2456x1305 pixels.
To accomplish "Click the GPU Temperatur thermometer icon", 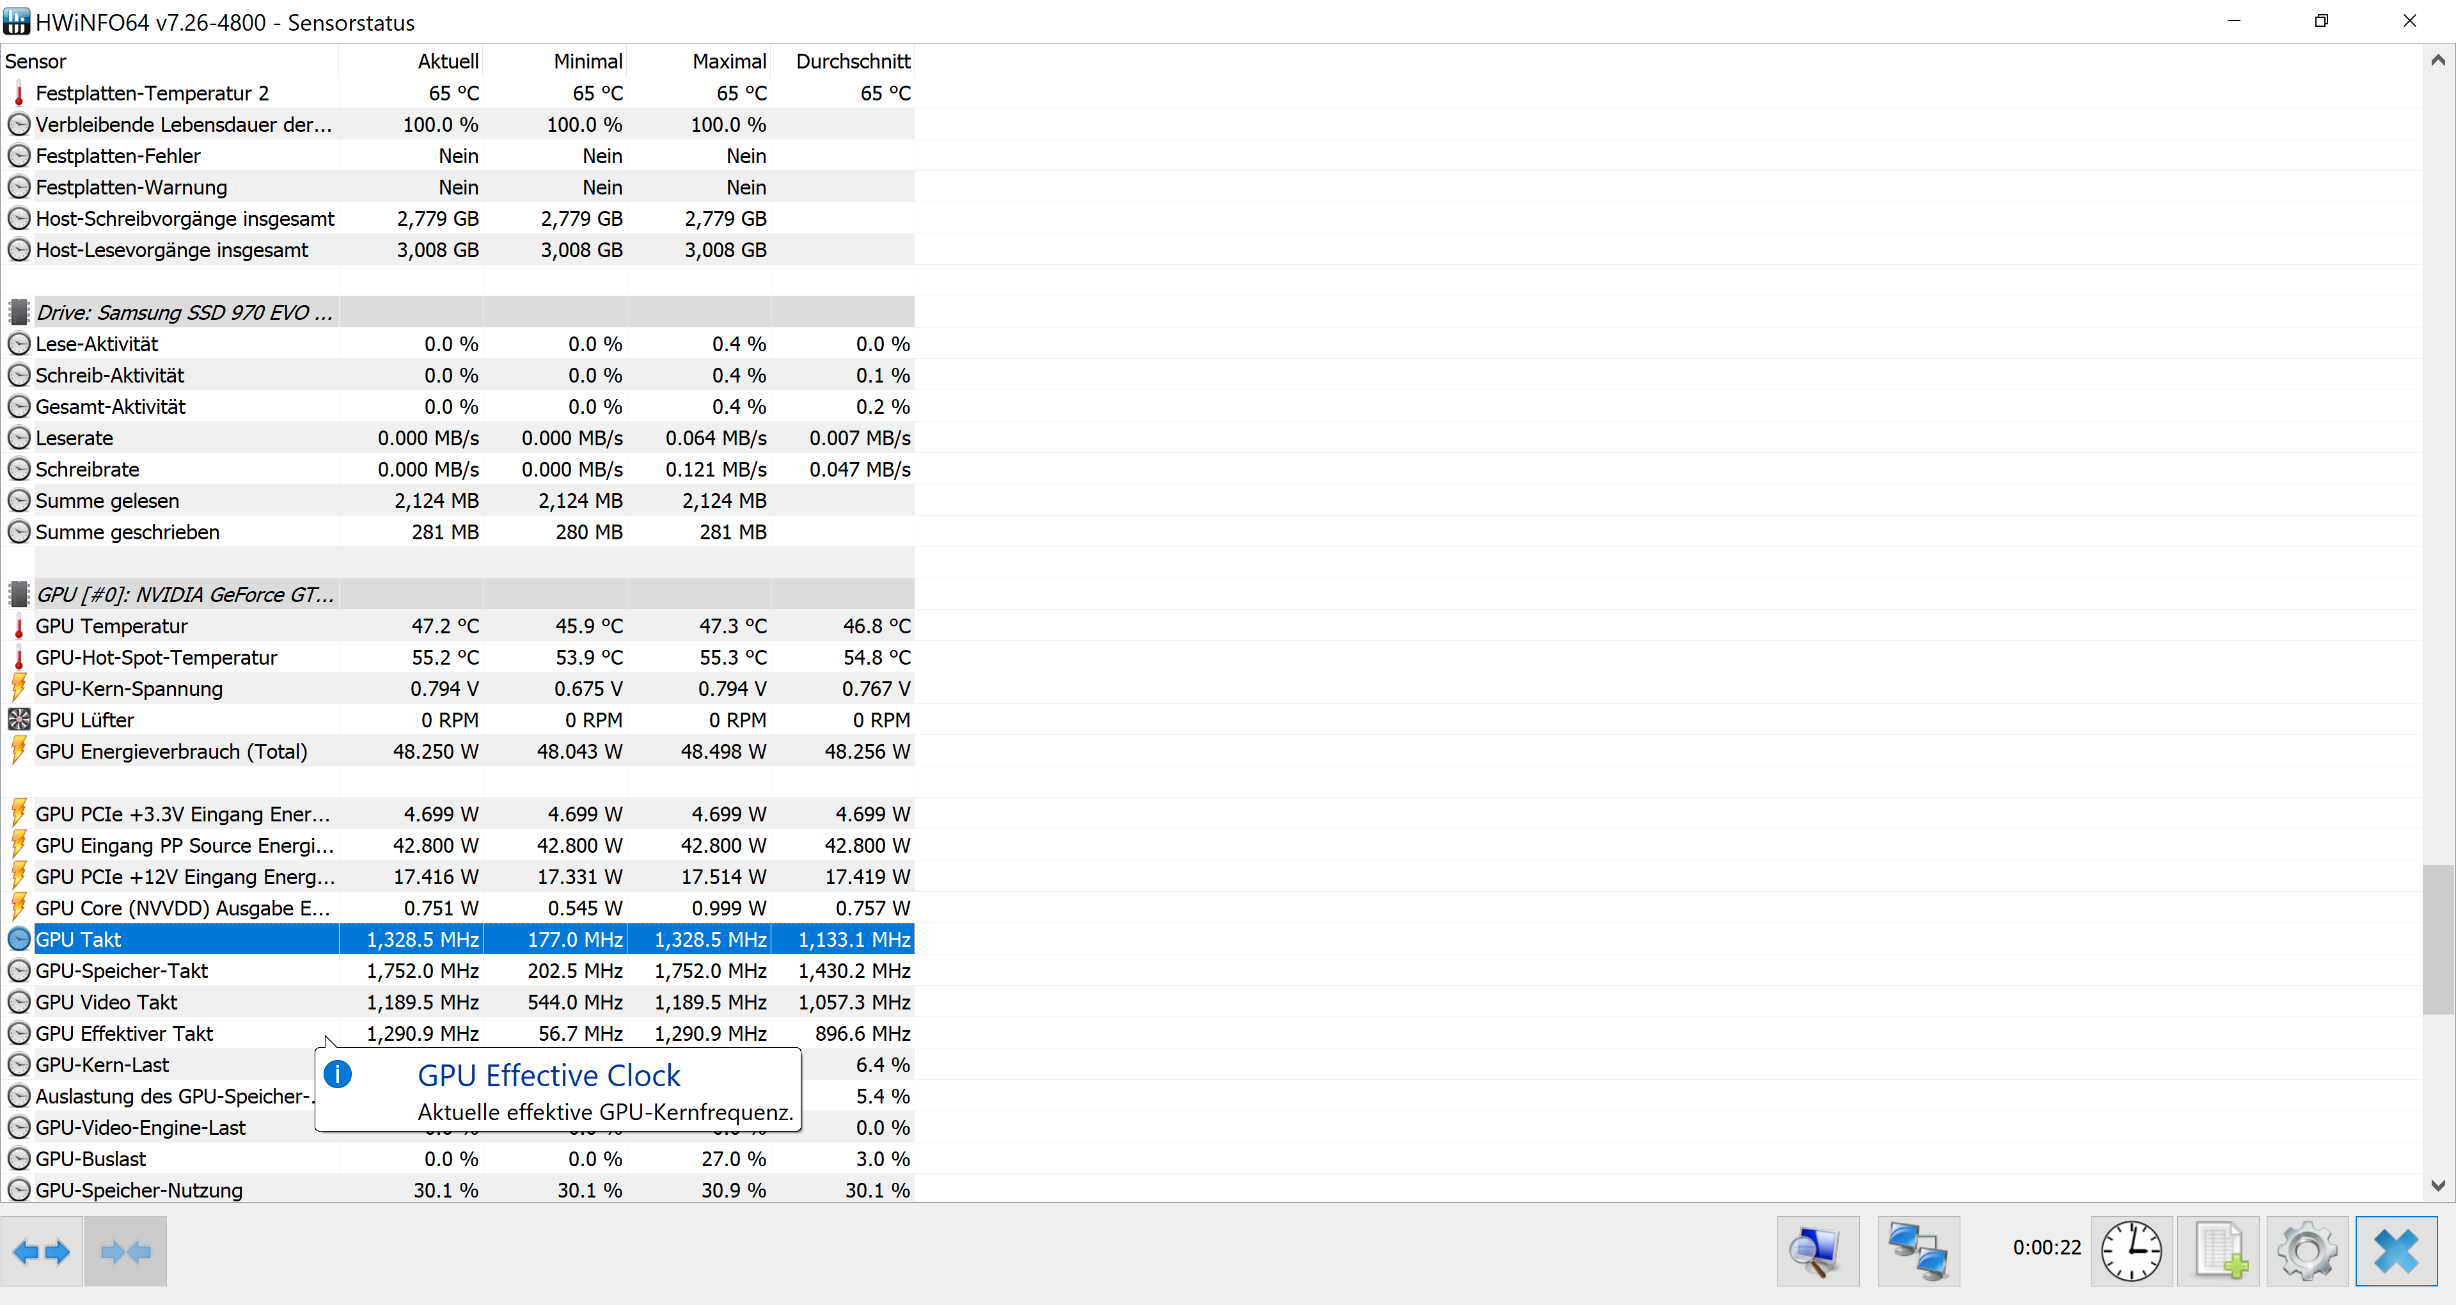I will click(19, 627).
